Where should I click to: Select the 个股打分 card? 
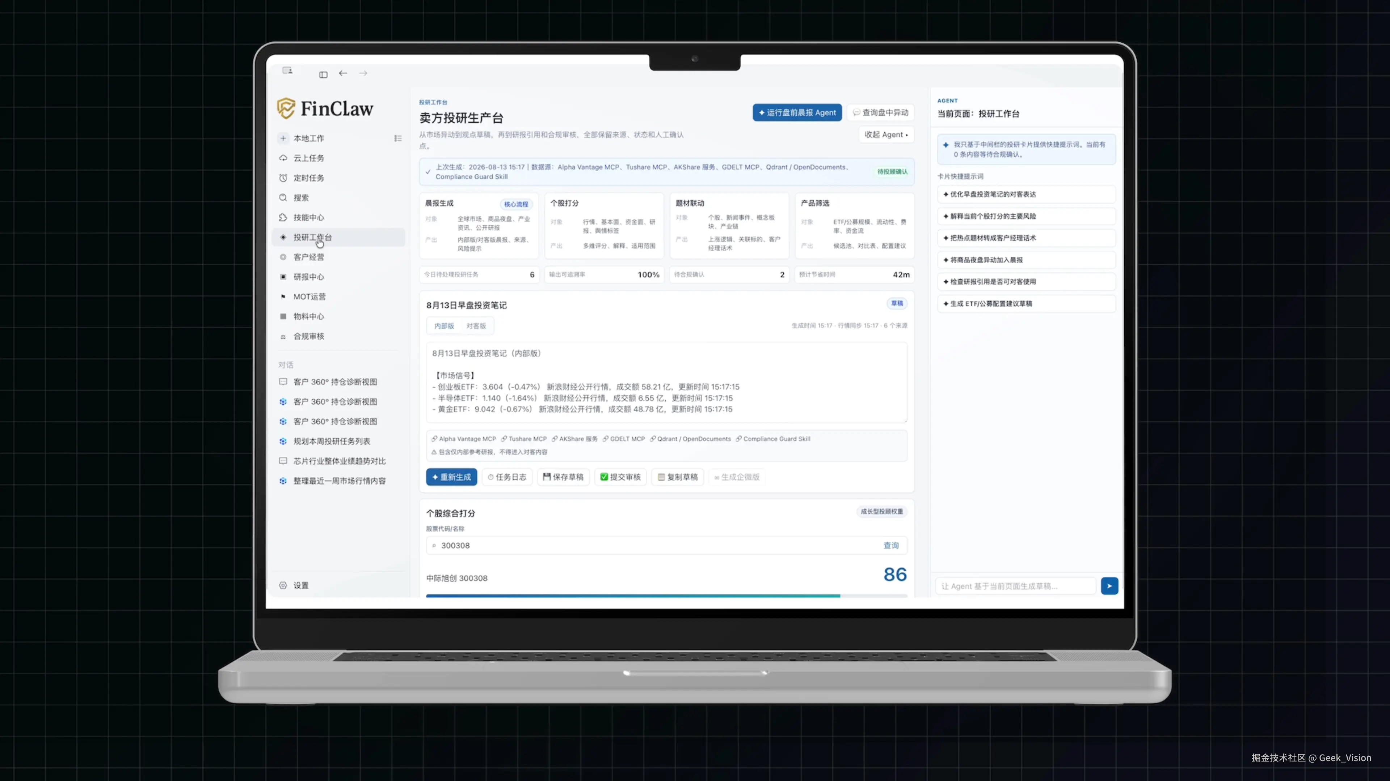tap(604, 226)
